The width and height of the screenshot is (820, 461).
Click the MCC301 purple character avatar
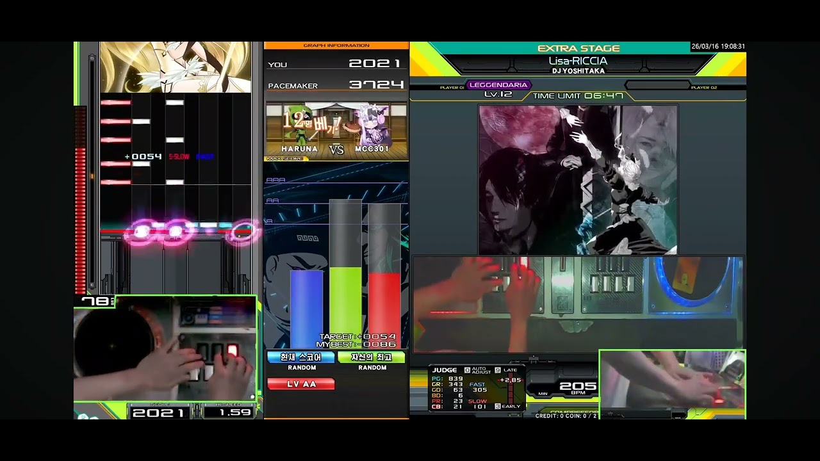(375, 125)
